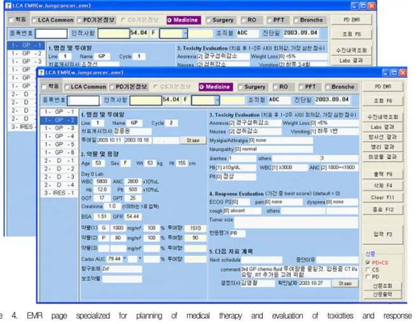
Task: Click the Creatinine value field 1.0
Action: 112,206
